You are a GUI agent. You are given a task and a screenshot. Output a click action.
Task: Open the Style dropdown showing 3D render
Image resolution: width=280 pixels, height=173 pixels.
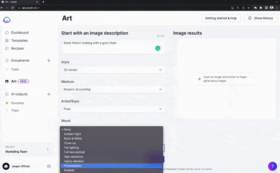point(113,70)
